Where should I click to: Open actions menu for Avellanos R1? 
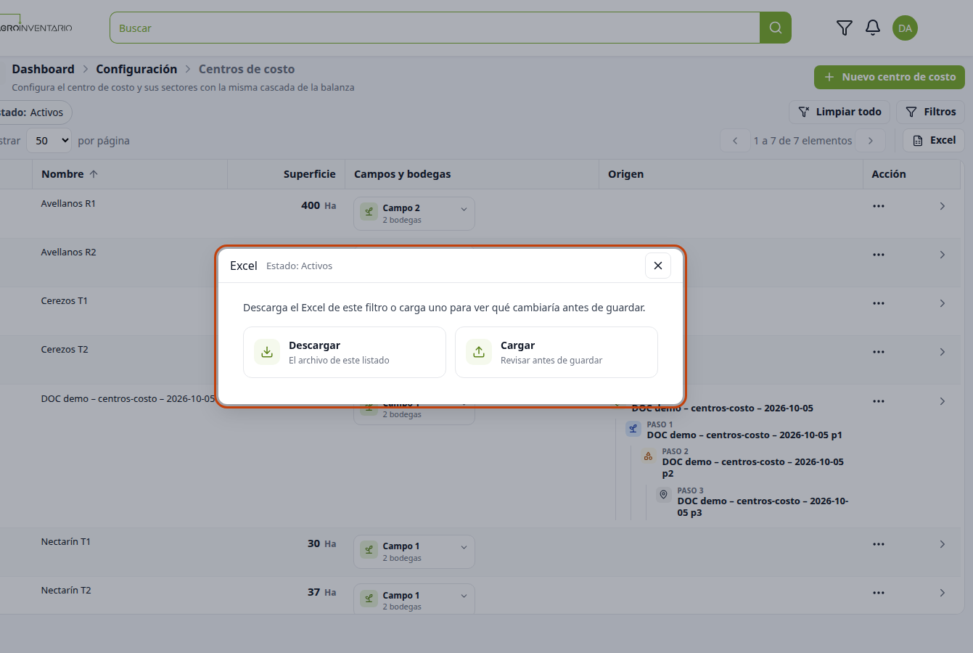pos(879,206)
